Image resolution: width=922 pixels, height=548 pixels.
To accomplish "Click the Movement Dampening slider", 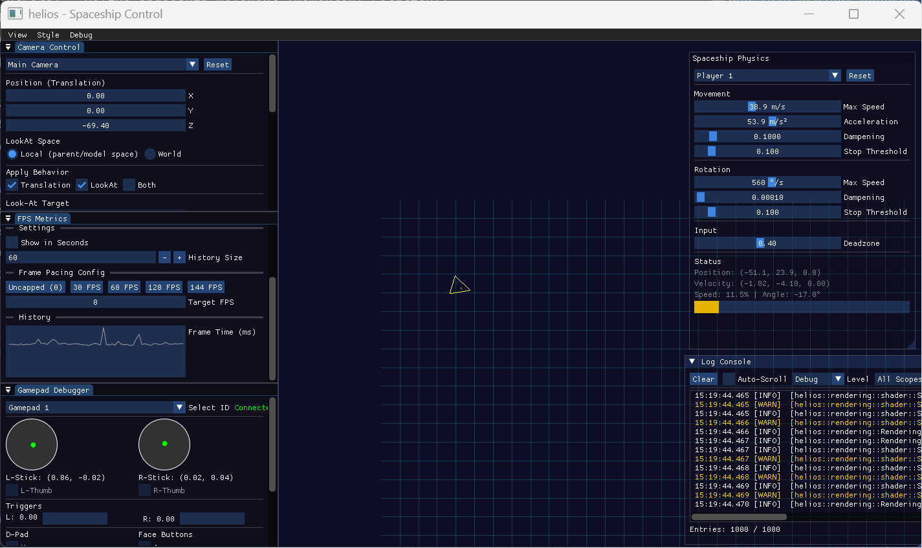I will (767, 137).
